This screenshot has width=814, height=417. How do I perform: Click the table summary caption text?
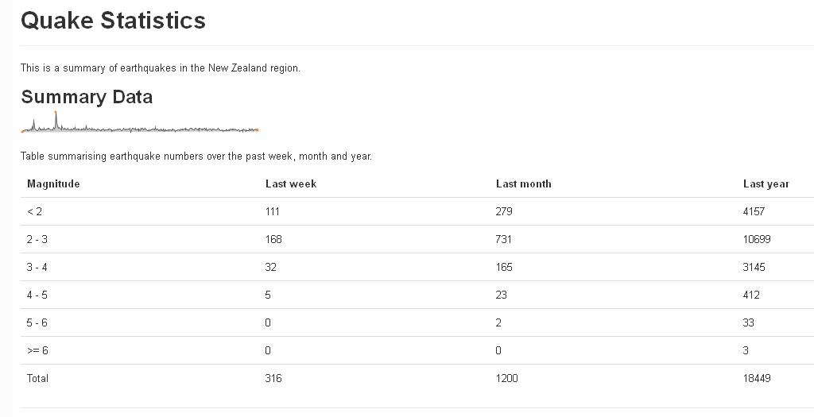[x=196, y=156]
